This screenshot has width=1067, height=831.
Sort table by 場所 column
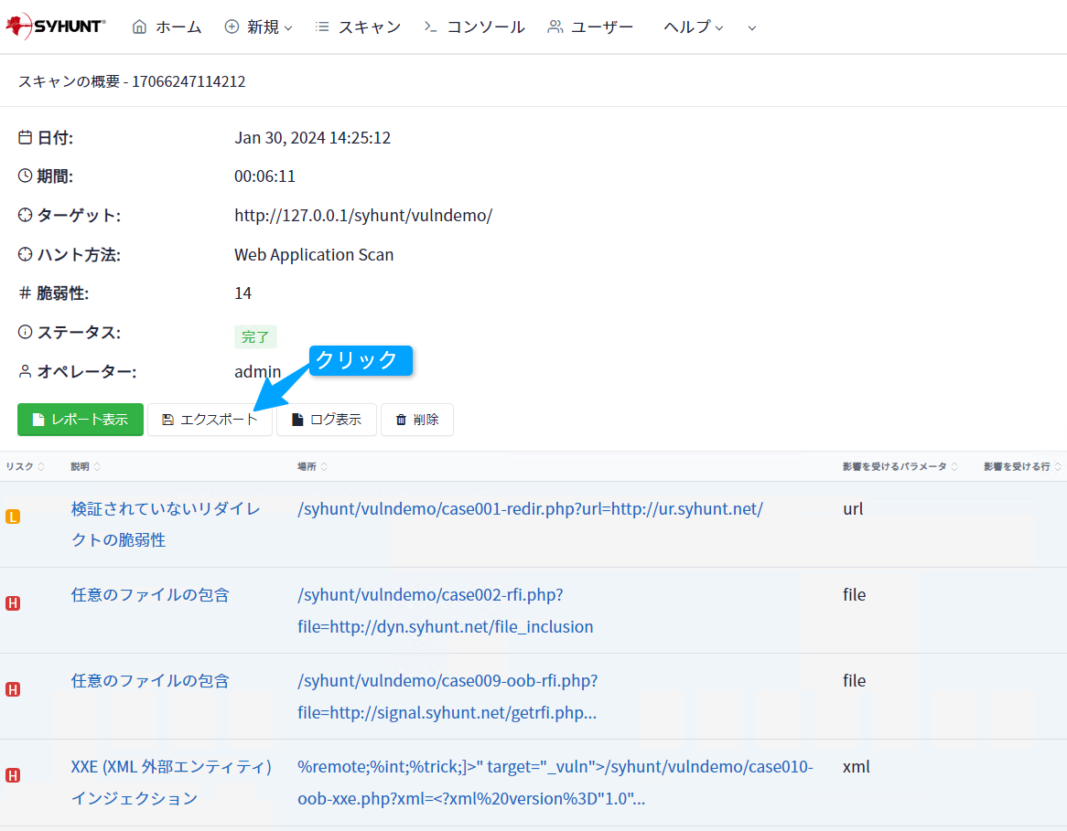(x=312, y=466)
